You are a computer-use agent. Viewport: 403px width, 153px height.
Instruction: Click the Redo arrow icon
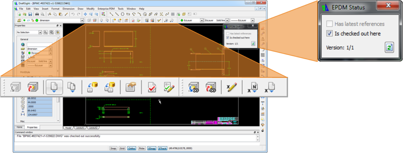pos(79,14)
